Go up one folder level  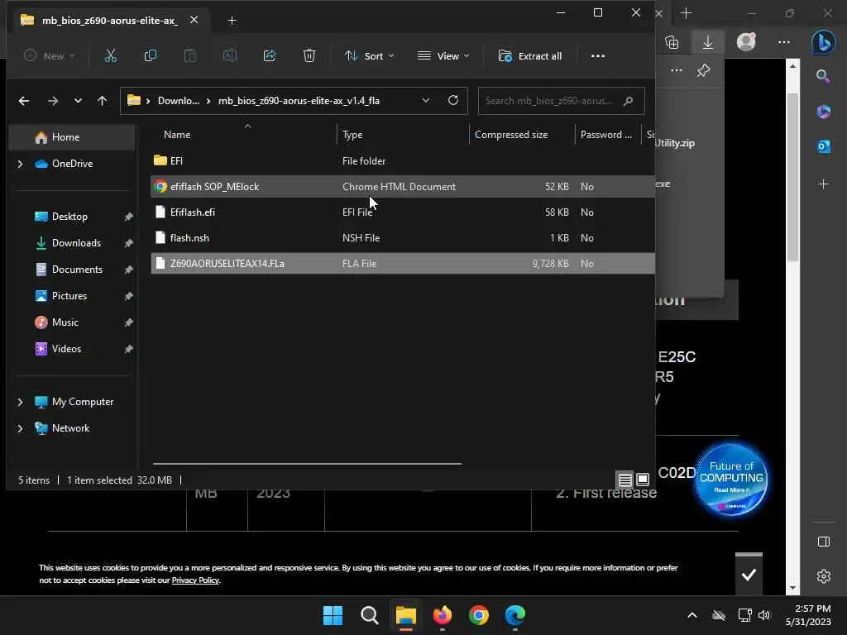pyautogui.click(x=102, y=101)
